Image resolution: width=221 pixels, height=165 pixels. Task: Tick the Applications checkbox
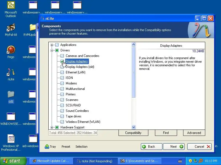point(57,45)
